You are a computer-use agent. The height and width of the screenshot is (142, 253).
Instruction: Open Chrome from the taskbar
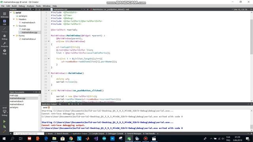(x=71, y=138)
